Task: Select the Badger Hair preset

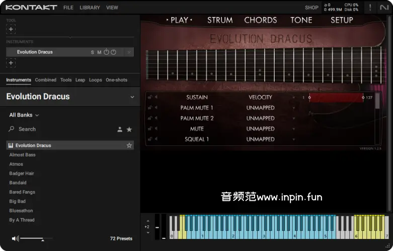Action: pyautogui.click(x=22, y=174)
